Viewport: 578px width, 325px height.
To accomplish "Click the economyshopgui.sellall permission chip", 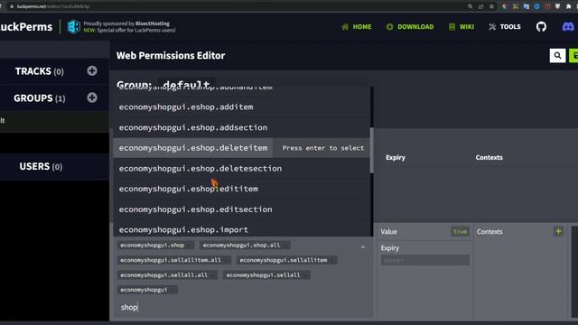I will coord(266,274).
